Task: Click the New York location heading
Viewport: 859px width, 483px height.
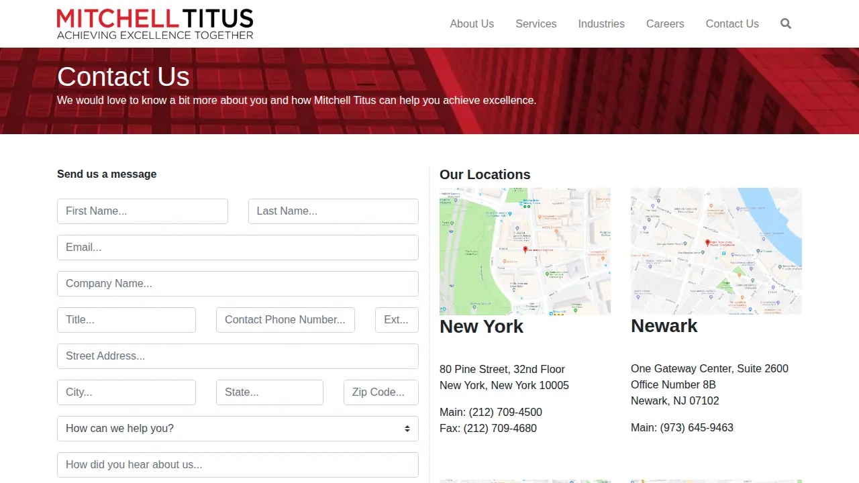Action: pos(481,327)
